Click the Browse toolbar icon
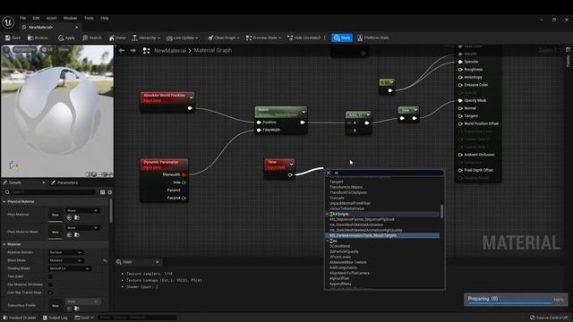This screenshot has width=573, height=322. [x=38, y=38]
